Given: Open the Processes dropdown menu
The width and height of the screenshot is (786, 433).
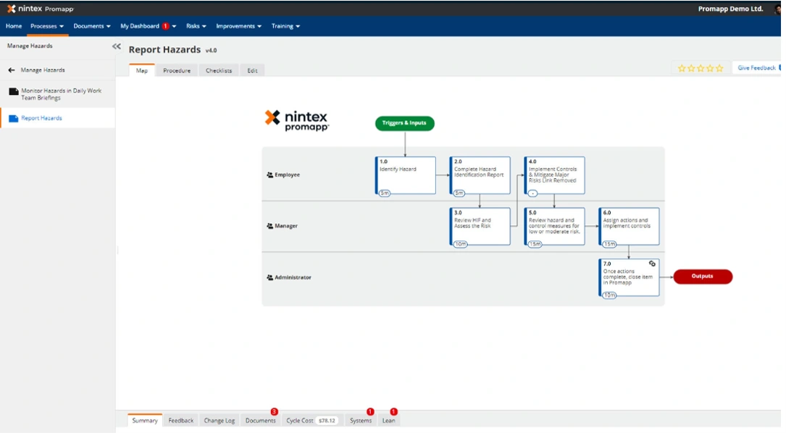Looking at the screenshot, I should [47, 26].
